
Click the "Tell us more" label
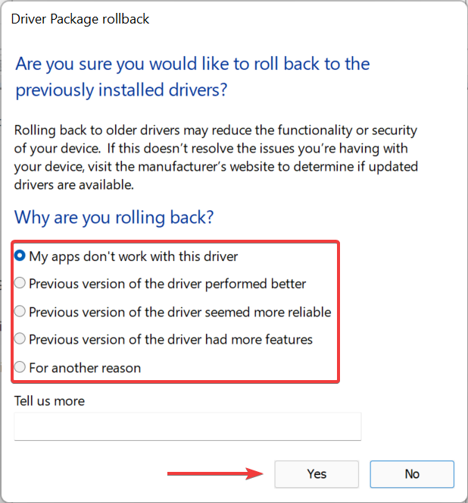point(49,401)
